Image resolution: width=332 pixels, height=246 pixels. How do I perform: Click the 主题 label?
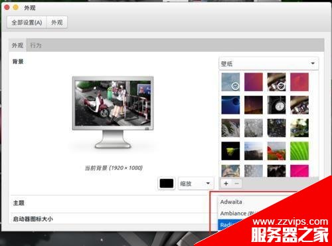click(19, 203)
